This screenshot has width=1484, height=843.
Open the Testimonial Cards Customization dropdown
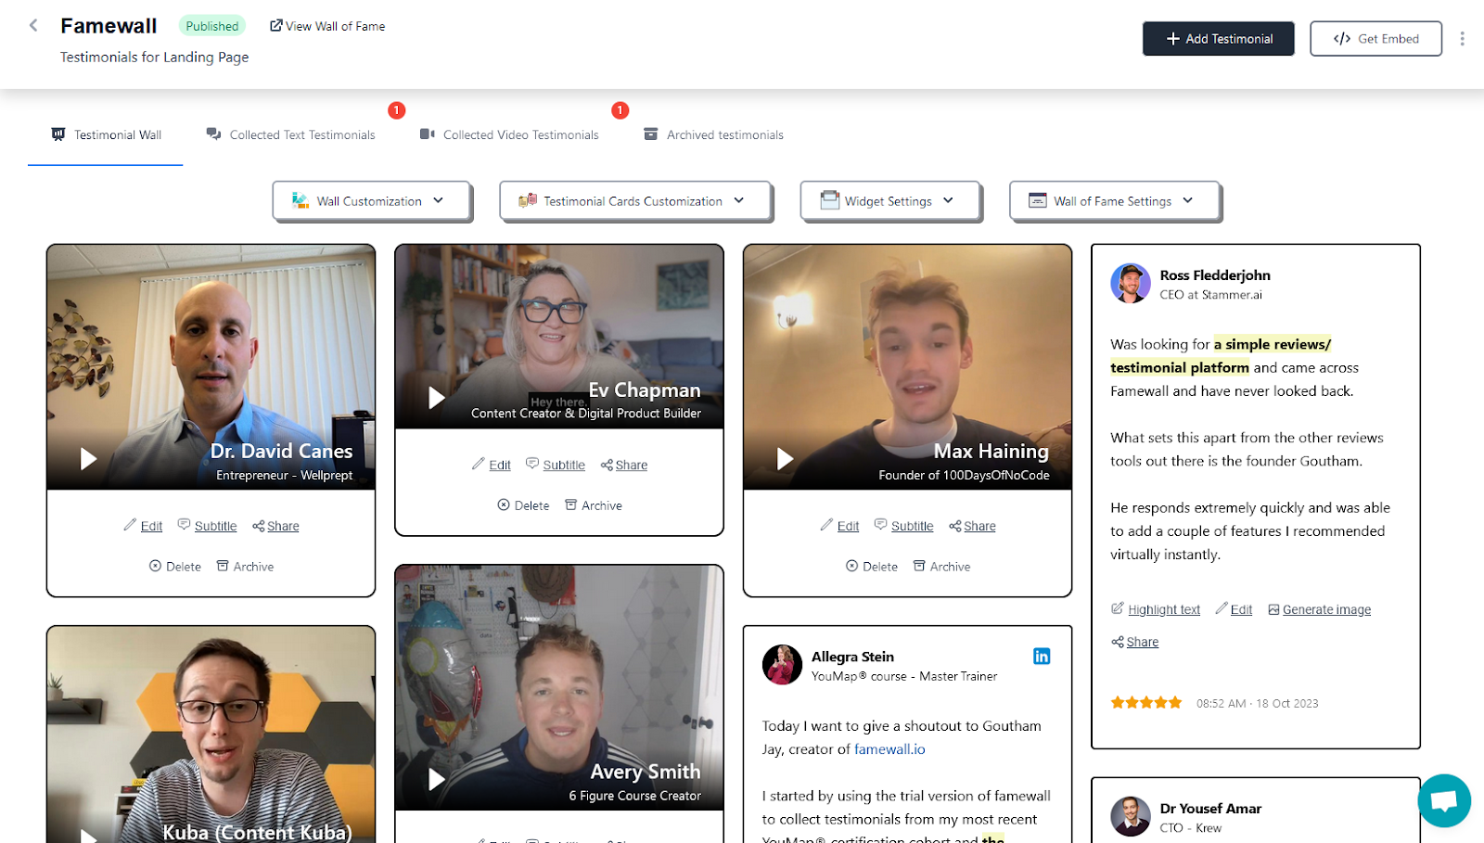pos(634,200)
